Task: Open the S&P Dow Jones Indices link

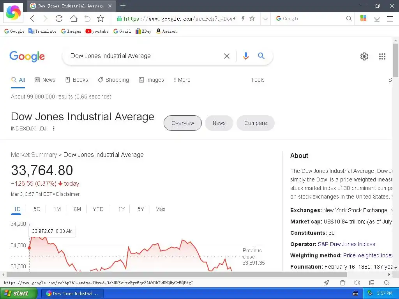Action: 346,244
